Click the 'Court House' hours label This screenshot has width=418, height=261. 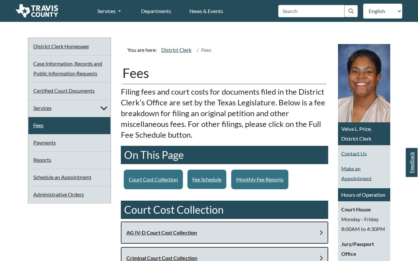tap(356, 209)
